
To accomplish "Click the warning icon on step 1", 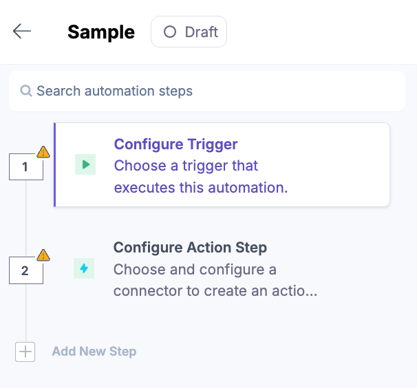I will 43,152.
